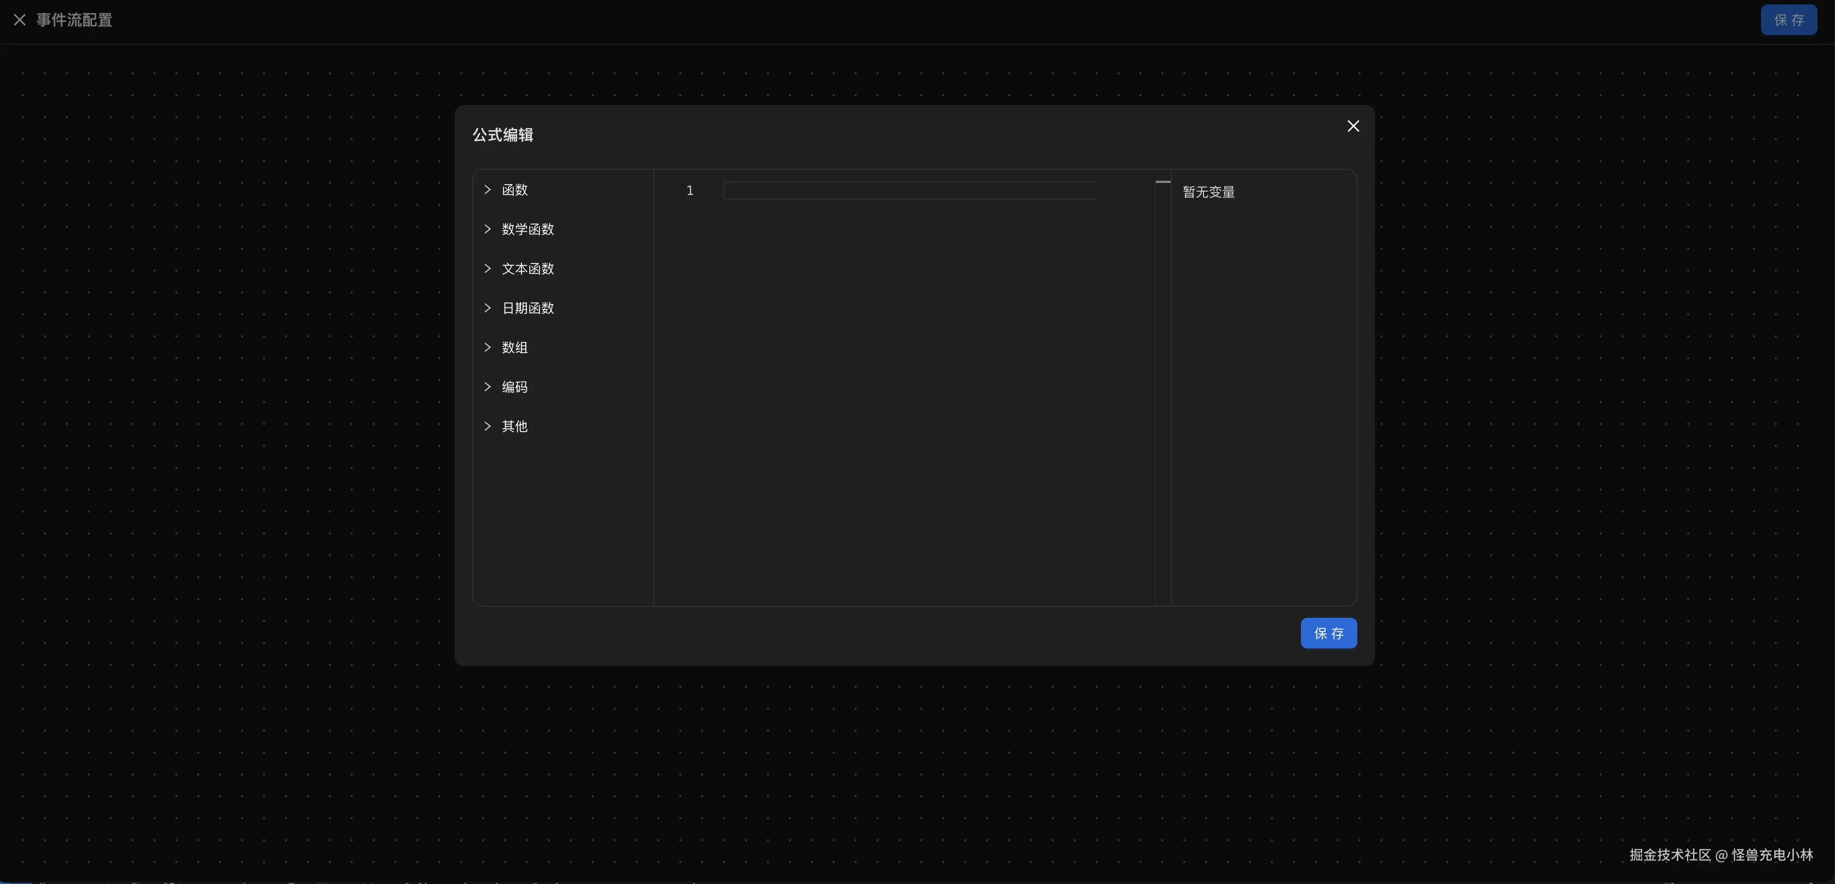The height and width of the screenshot is (884, 1835).
Task: Expand the 编码 chevron arrow
Action: point(488,387)
